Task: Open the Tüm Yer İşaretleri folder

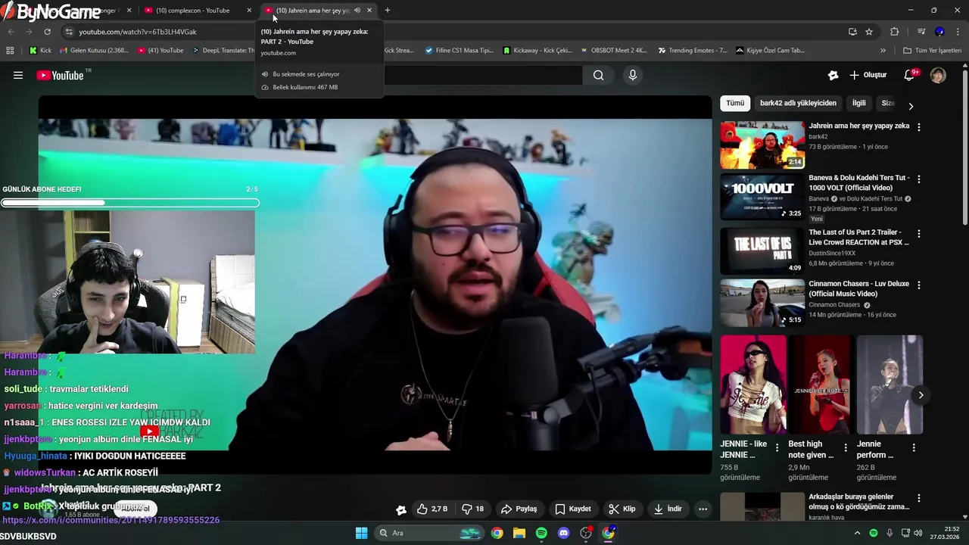Action: [932, 51]
